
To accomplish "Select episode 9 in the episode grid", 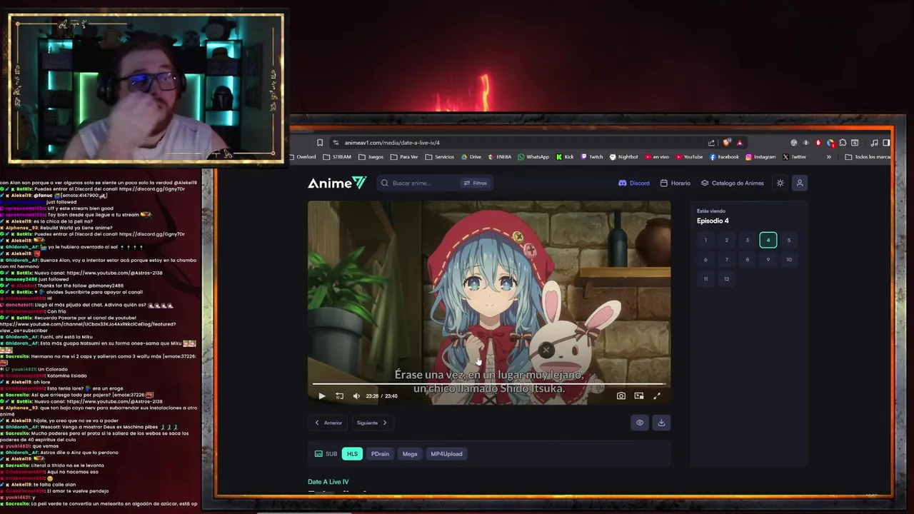I will pyautogui.click(x=768, y=260).
